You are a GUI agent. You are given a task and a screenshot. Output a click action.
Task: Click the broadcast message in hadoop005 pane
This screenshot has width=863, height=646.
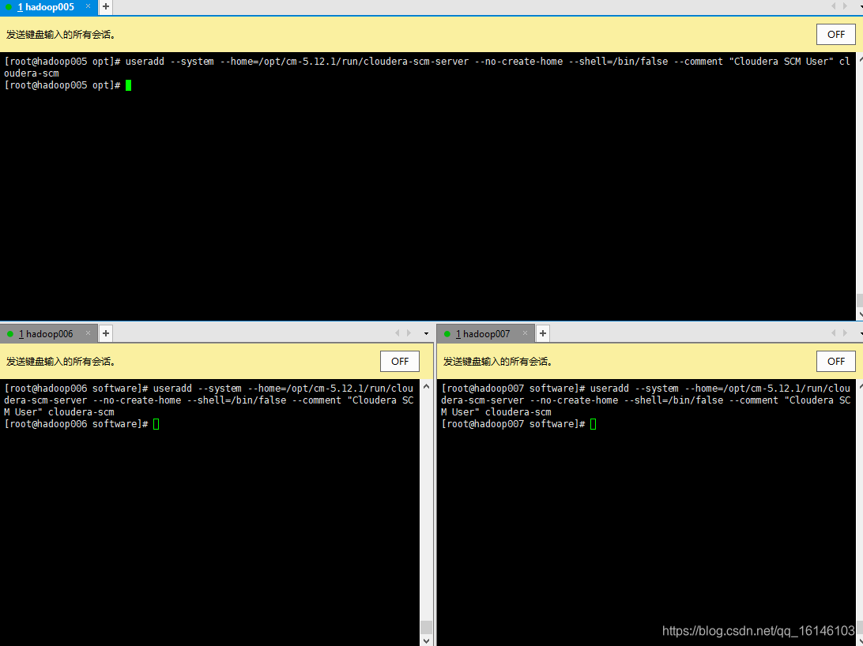[61, 35]
